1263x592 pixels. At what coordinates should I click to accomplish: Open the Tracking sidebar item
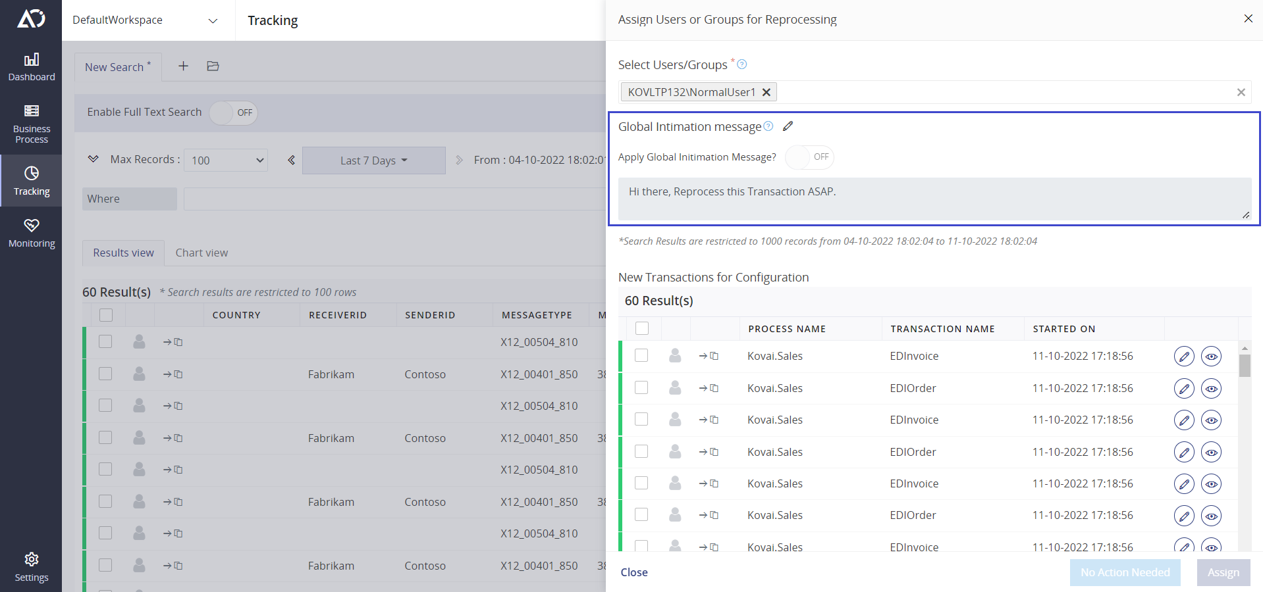[x=31, y=181]
